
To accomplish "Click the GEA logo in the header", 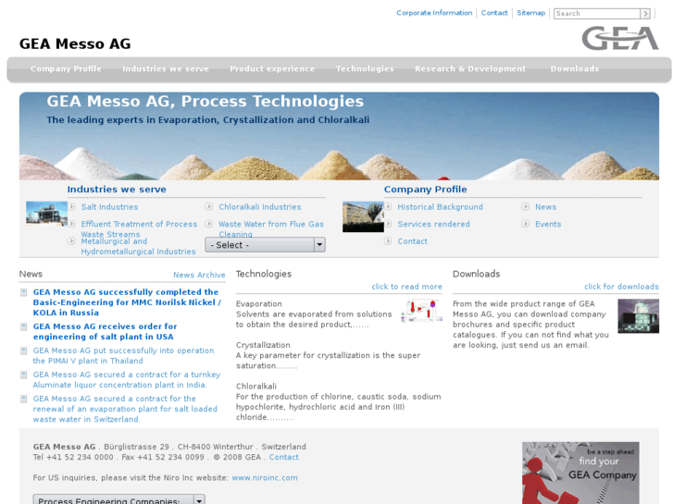I will coord(619,38).
